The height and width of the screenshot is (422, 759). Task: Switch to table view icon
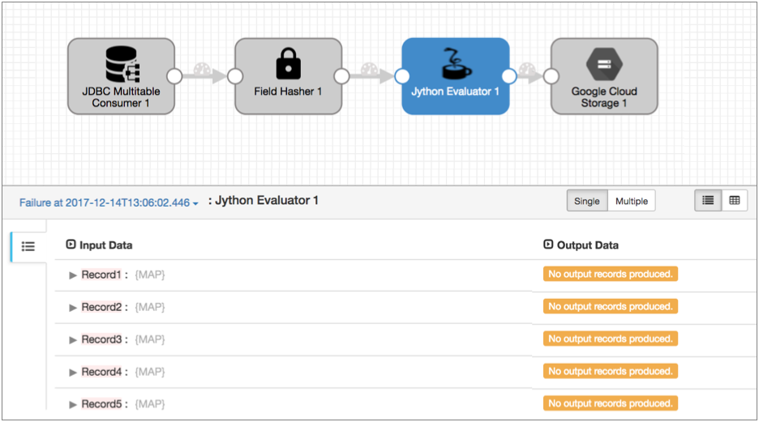tap(734, 201)
